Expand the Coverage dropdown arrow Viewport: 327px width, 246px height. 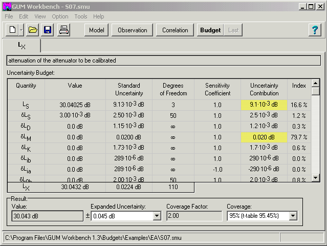pos(293,216)
